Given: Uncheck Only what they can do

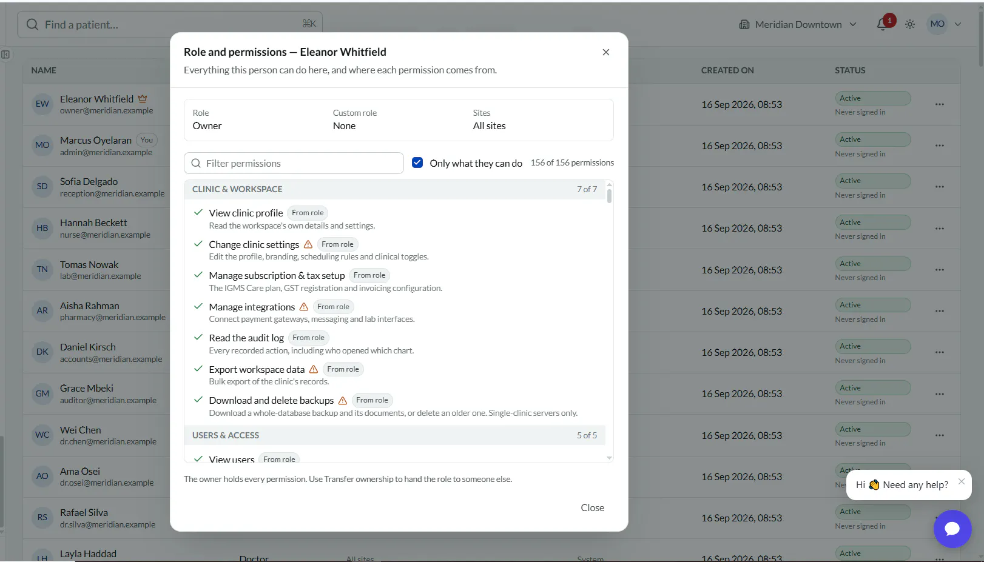Looking at the screenshot, I should 417,162.
